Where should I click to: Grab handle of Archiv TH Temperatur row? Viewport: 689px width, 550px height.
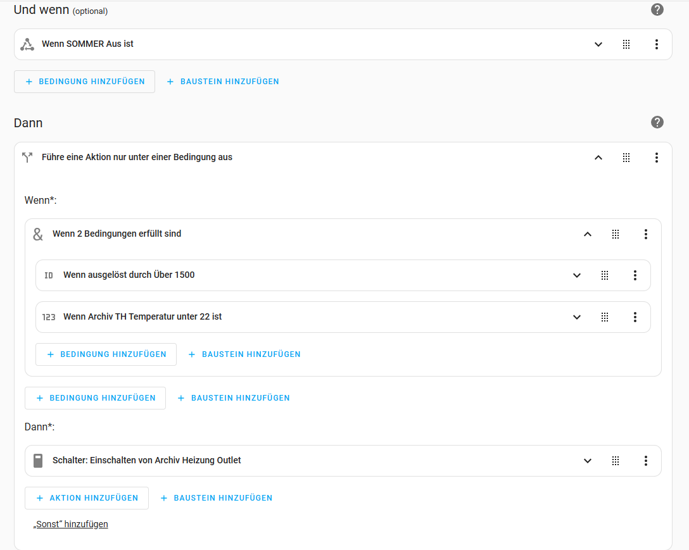pos(605,317)
